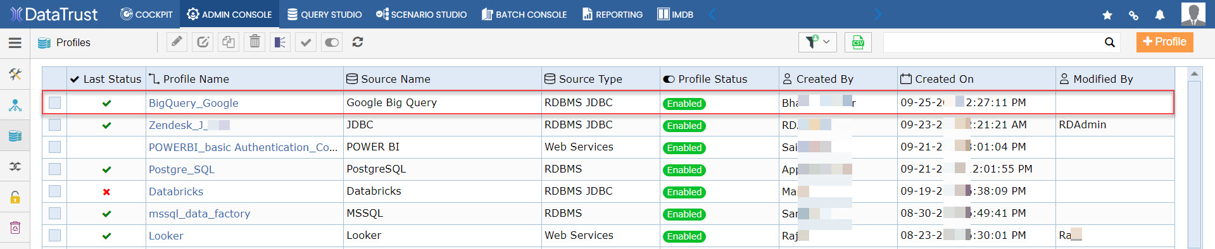
Task: Toggle the enable/disable switch in toolbar
Action: tap(332, 42)
